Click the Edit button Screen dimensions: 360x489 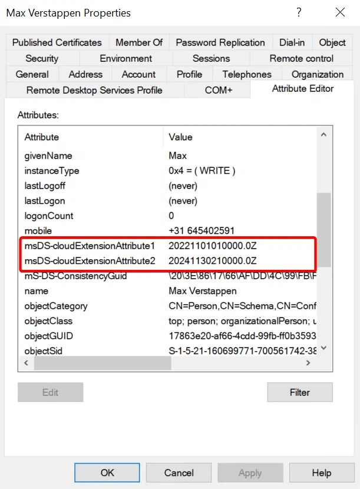[50, 392]
